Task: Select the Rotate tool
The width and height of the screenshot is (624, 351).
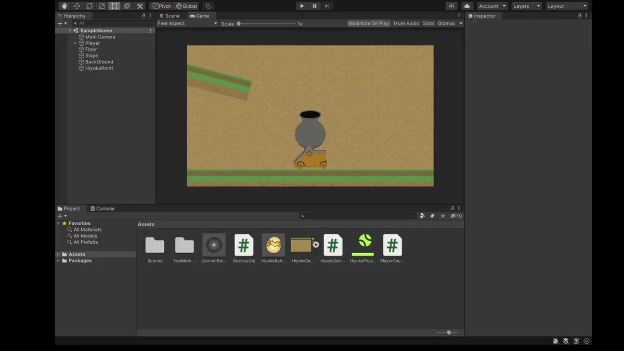Action: tap(89, 6)
